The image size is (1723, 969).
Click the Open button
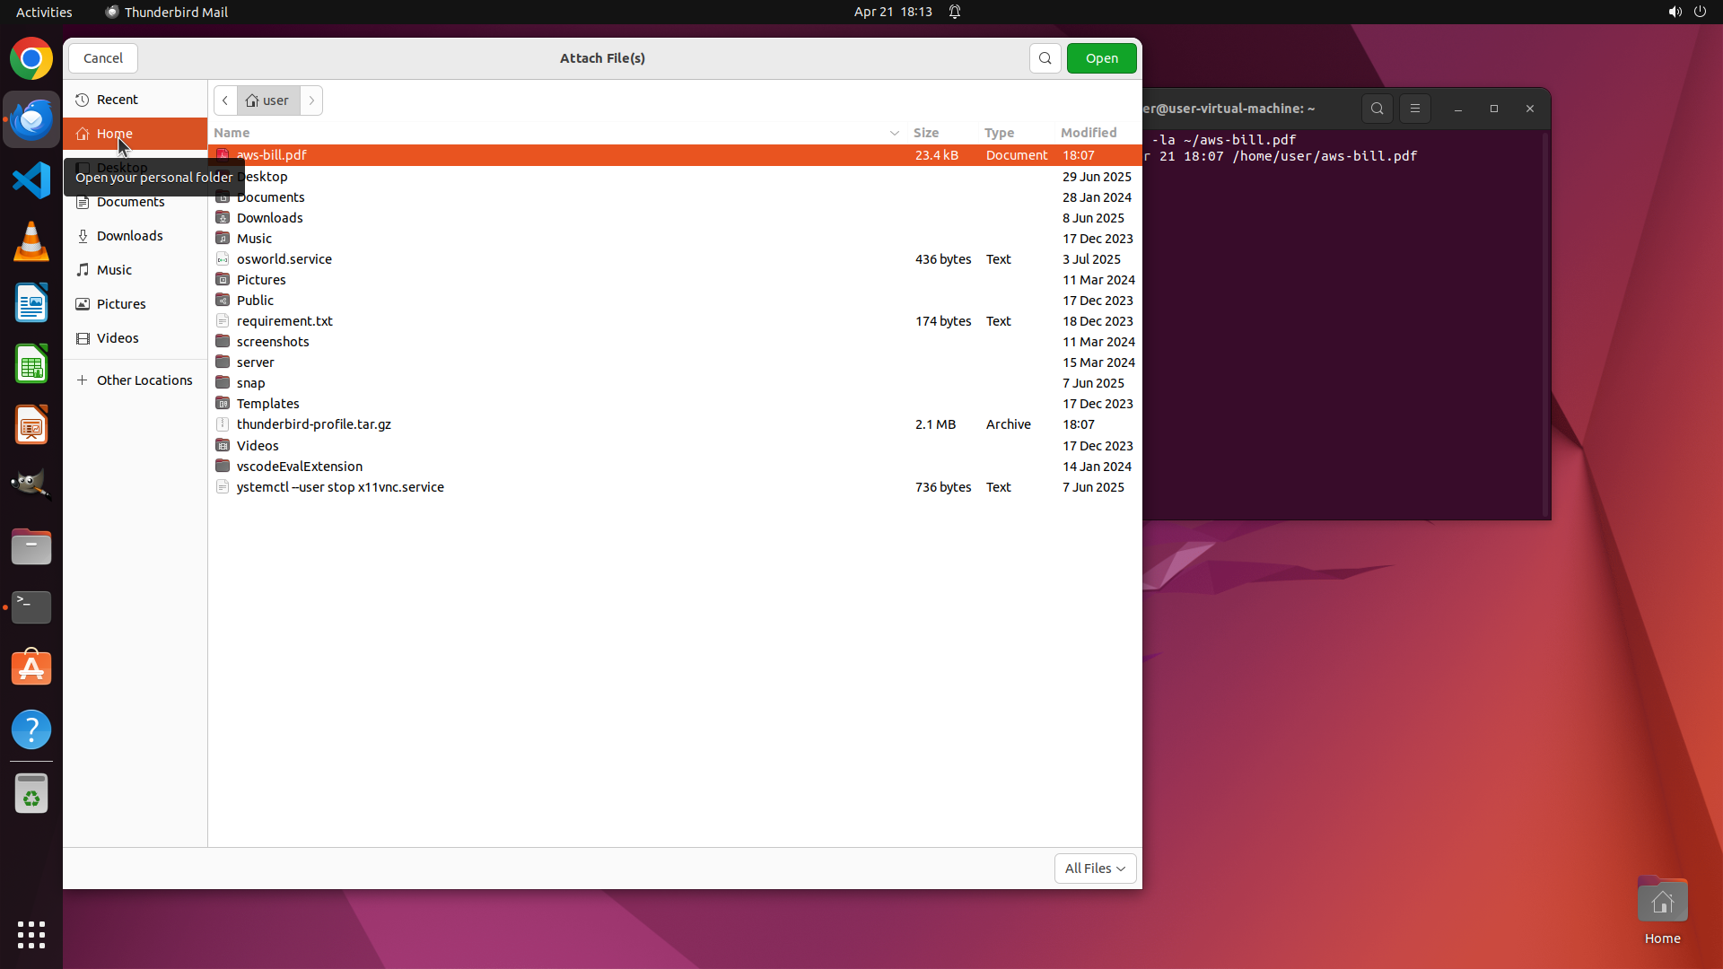click(x=1101, y=58)
